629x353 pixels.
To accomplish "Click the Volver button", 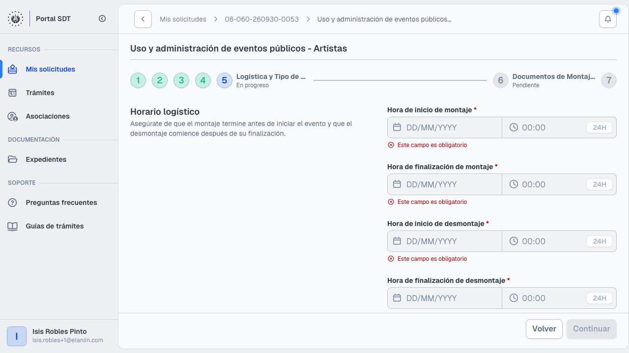I will point(544,329).
